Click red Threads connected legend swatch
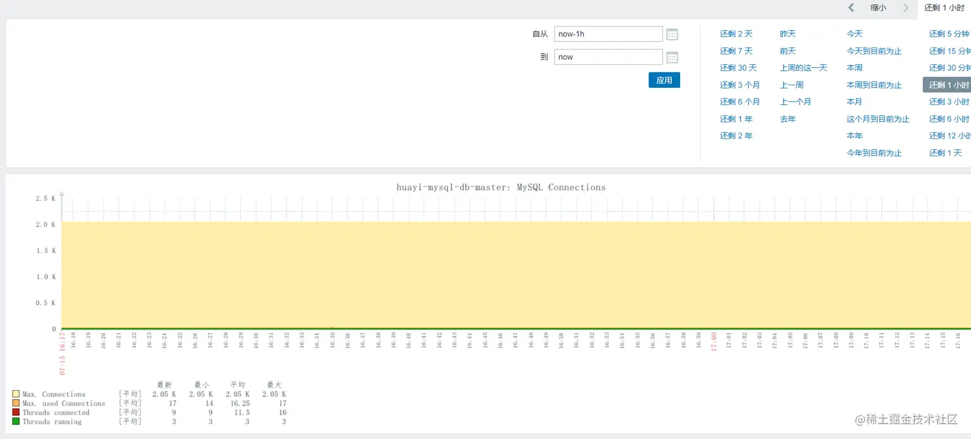The height and width of the screenshot is (439, 971). click(16, 412)
